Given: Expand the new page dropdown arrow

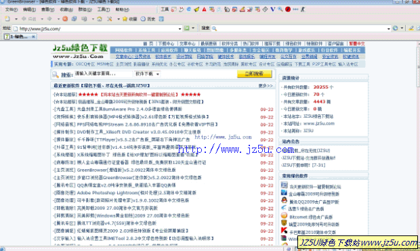Looking at the screenshot, I should (x=16, y=19).
